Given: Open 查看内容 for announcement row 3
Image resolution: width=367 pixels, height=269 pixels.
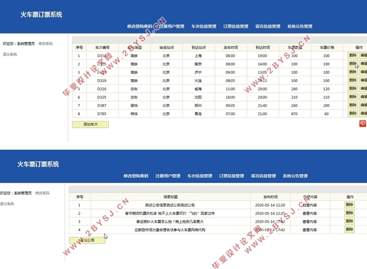Looking at the screenshot, I should [x=310, y=221].
